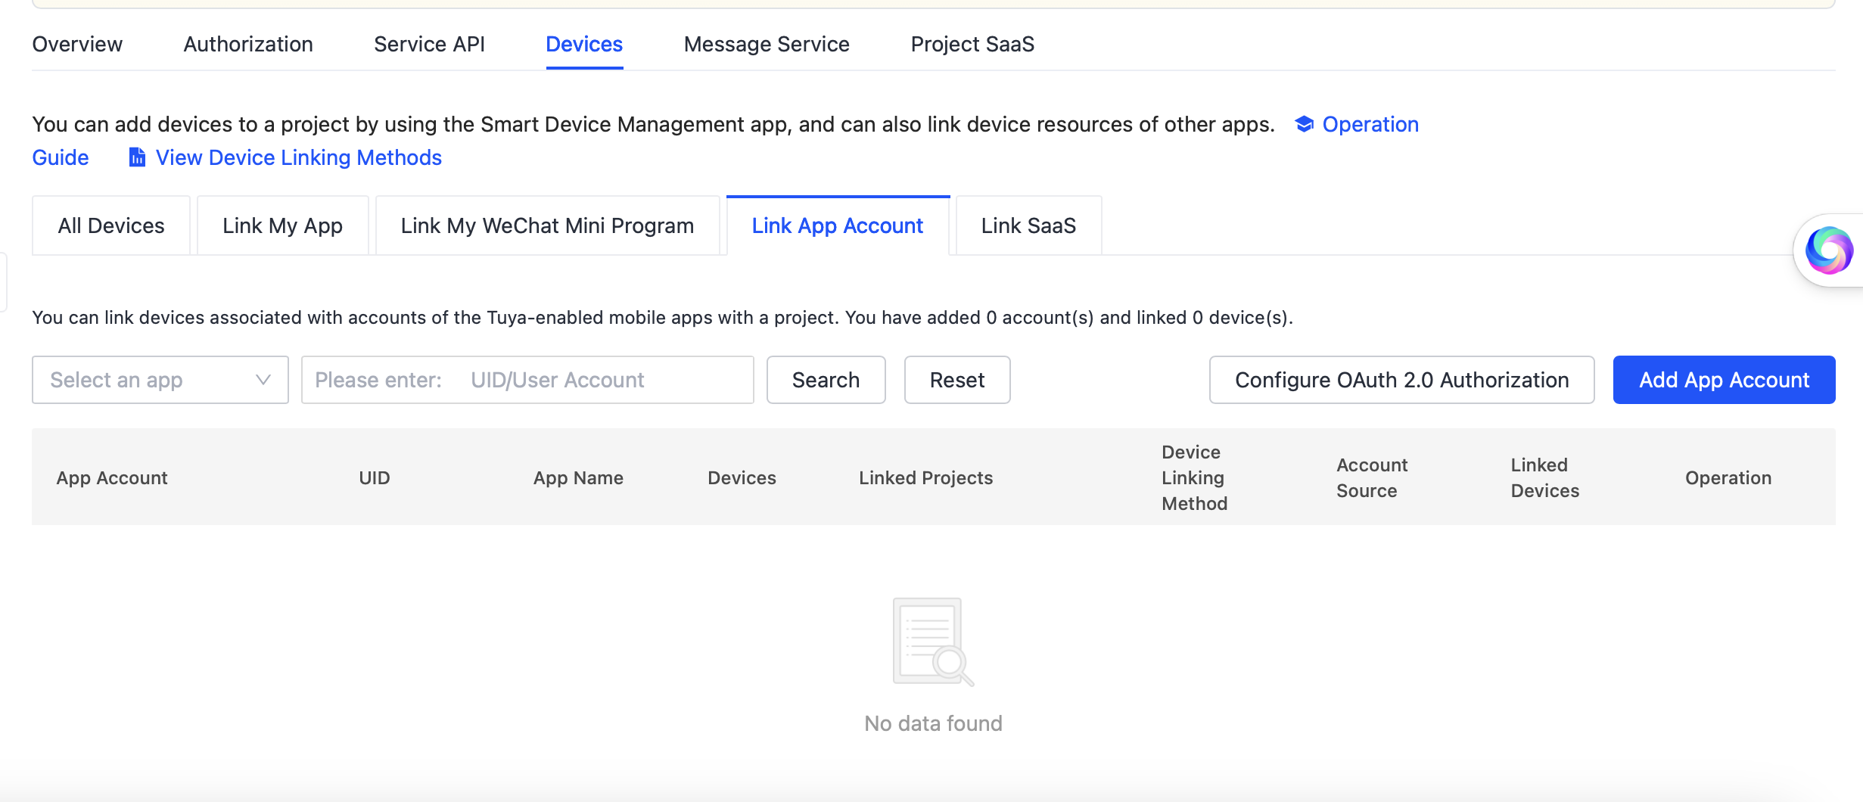This screenshot has width=1863, height=802.
Task: Show the All Devices sub-tab
Action: (111, 225)
